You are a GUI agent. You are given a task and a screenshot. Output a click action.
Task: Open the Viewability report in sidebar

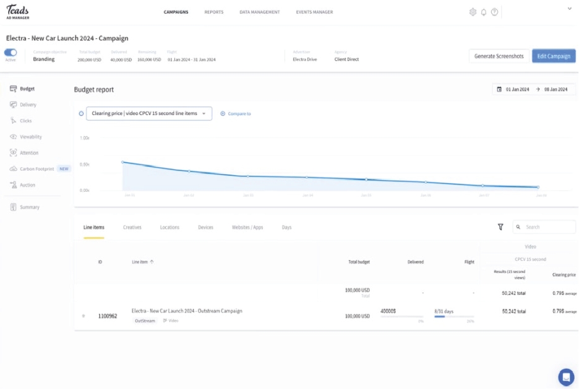click(30, 137)
